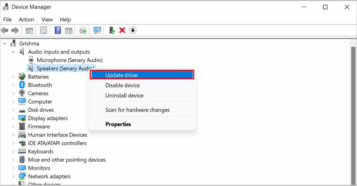This screenshot has height=186, width=357.
Task: Expand the Firmware chevron
Action: click(x=13, y=127)
